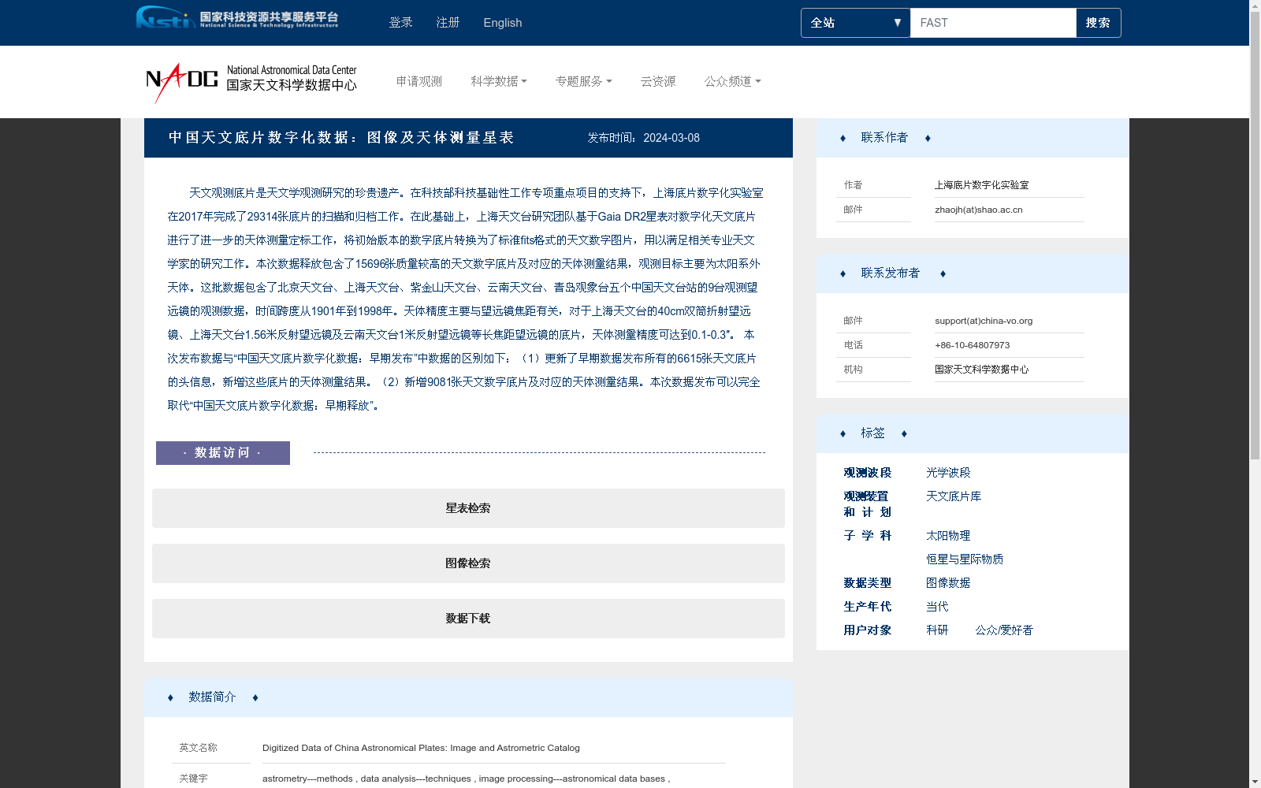
Task: Click the 图像数据 tag
Action: point(948,583)
